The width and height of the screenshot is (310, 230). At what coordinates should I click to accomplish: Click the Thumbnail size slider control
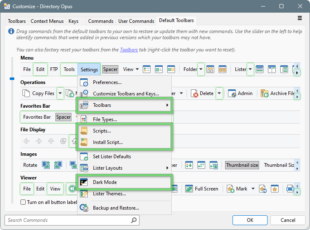(242, 165)
